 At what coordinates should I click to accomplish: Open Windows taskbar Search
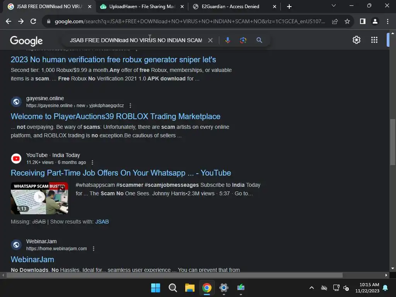click(173, 288)
